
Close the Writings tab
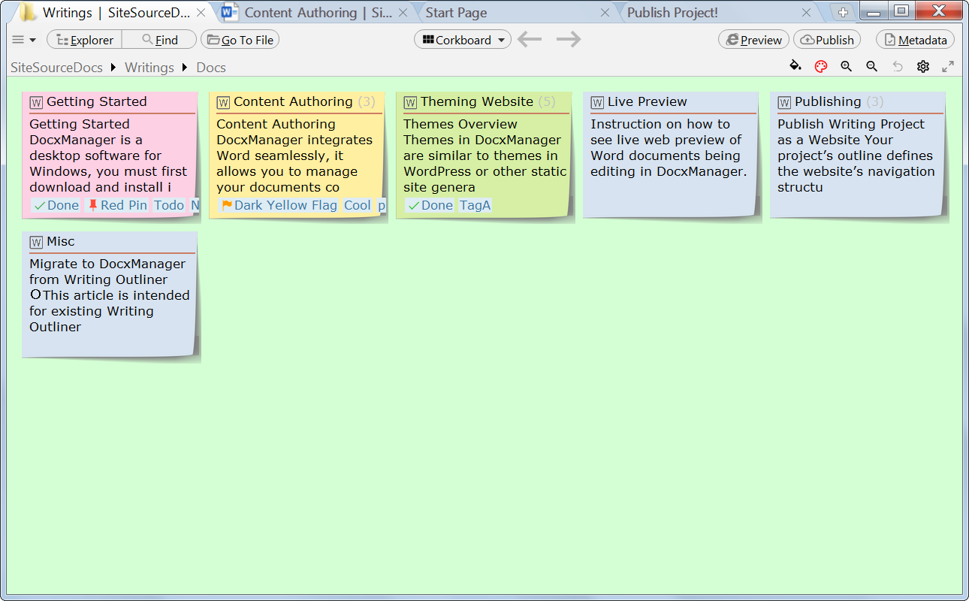201,13
